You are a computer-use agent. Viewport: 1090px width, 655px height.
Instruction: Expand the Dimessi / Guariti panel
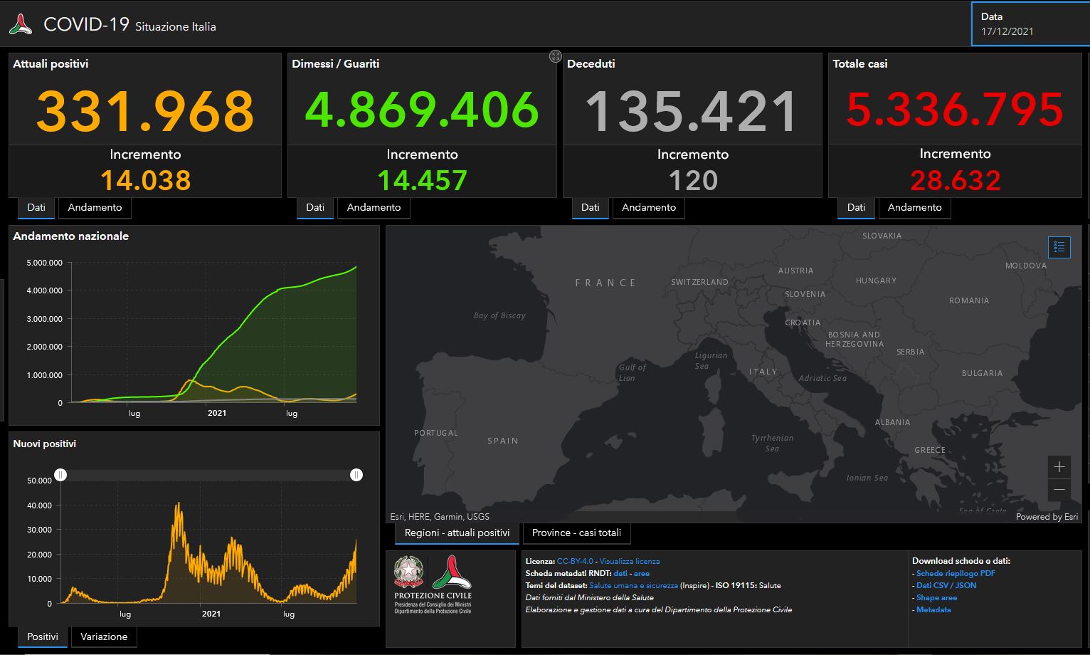pyautogui.click(x=556, y=56)
